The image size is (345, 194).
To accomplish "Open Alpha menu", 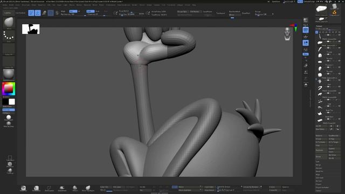I will 5,5.
